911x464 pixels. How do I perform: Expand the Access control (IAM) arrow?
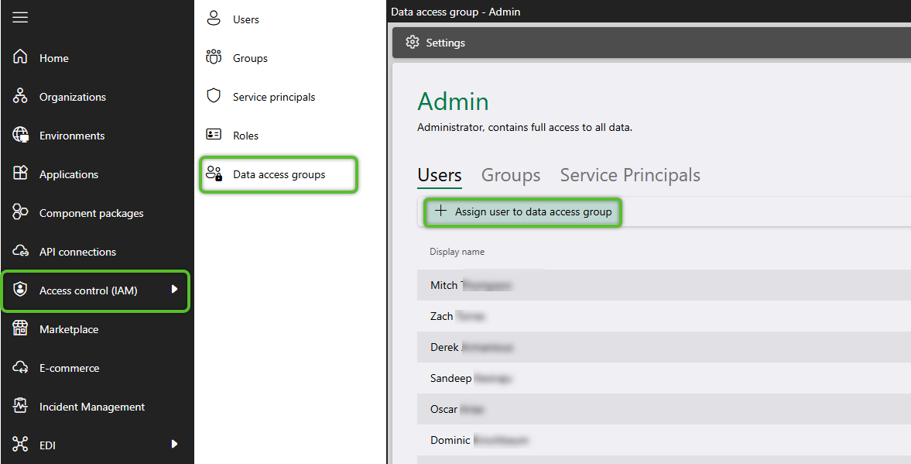[x=174, y=290]
